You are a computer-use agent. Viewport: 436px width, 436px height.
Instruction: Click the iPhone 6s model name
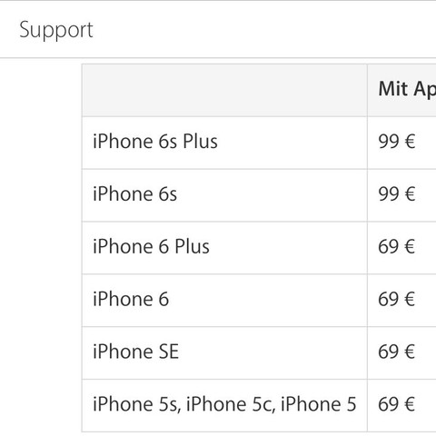pyautogui.click(x=134, y=193)
